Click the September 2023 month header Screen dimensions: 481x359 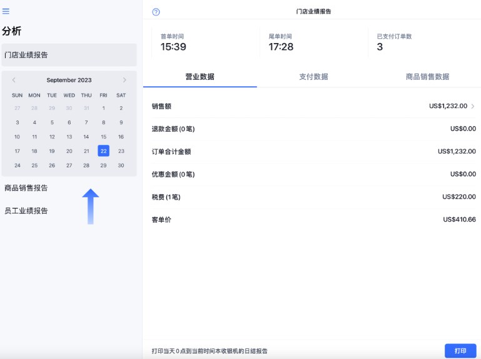69,80
